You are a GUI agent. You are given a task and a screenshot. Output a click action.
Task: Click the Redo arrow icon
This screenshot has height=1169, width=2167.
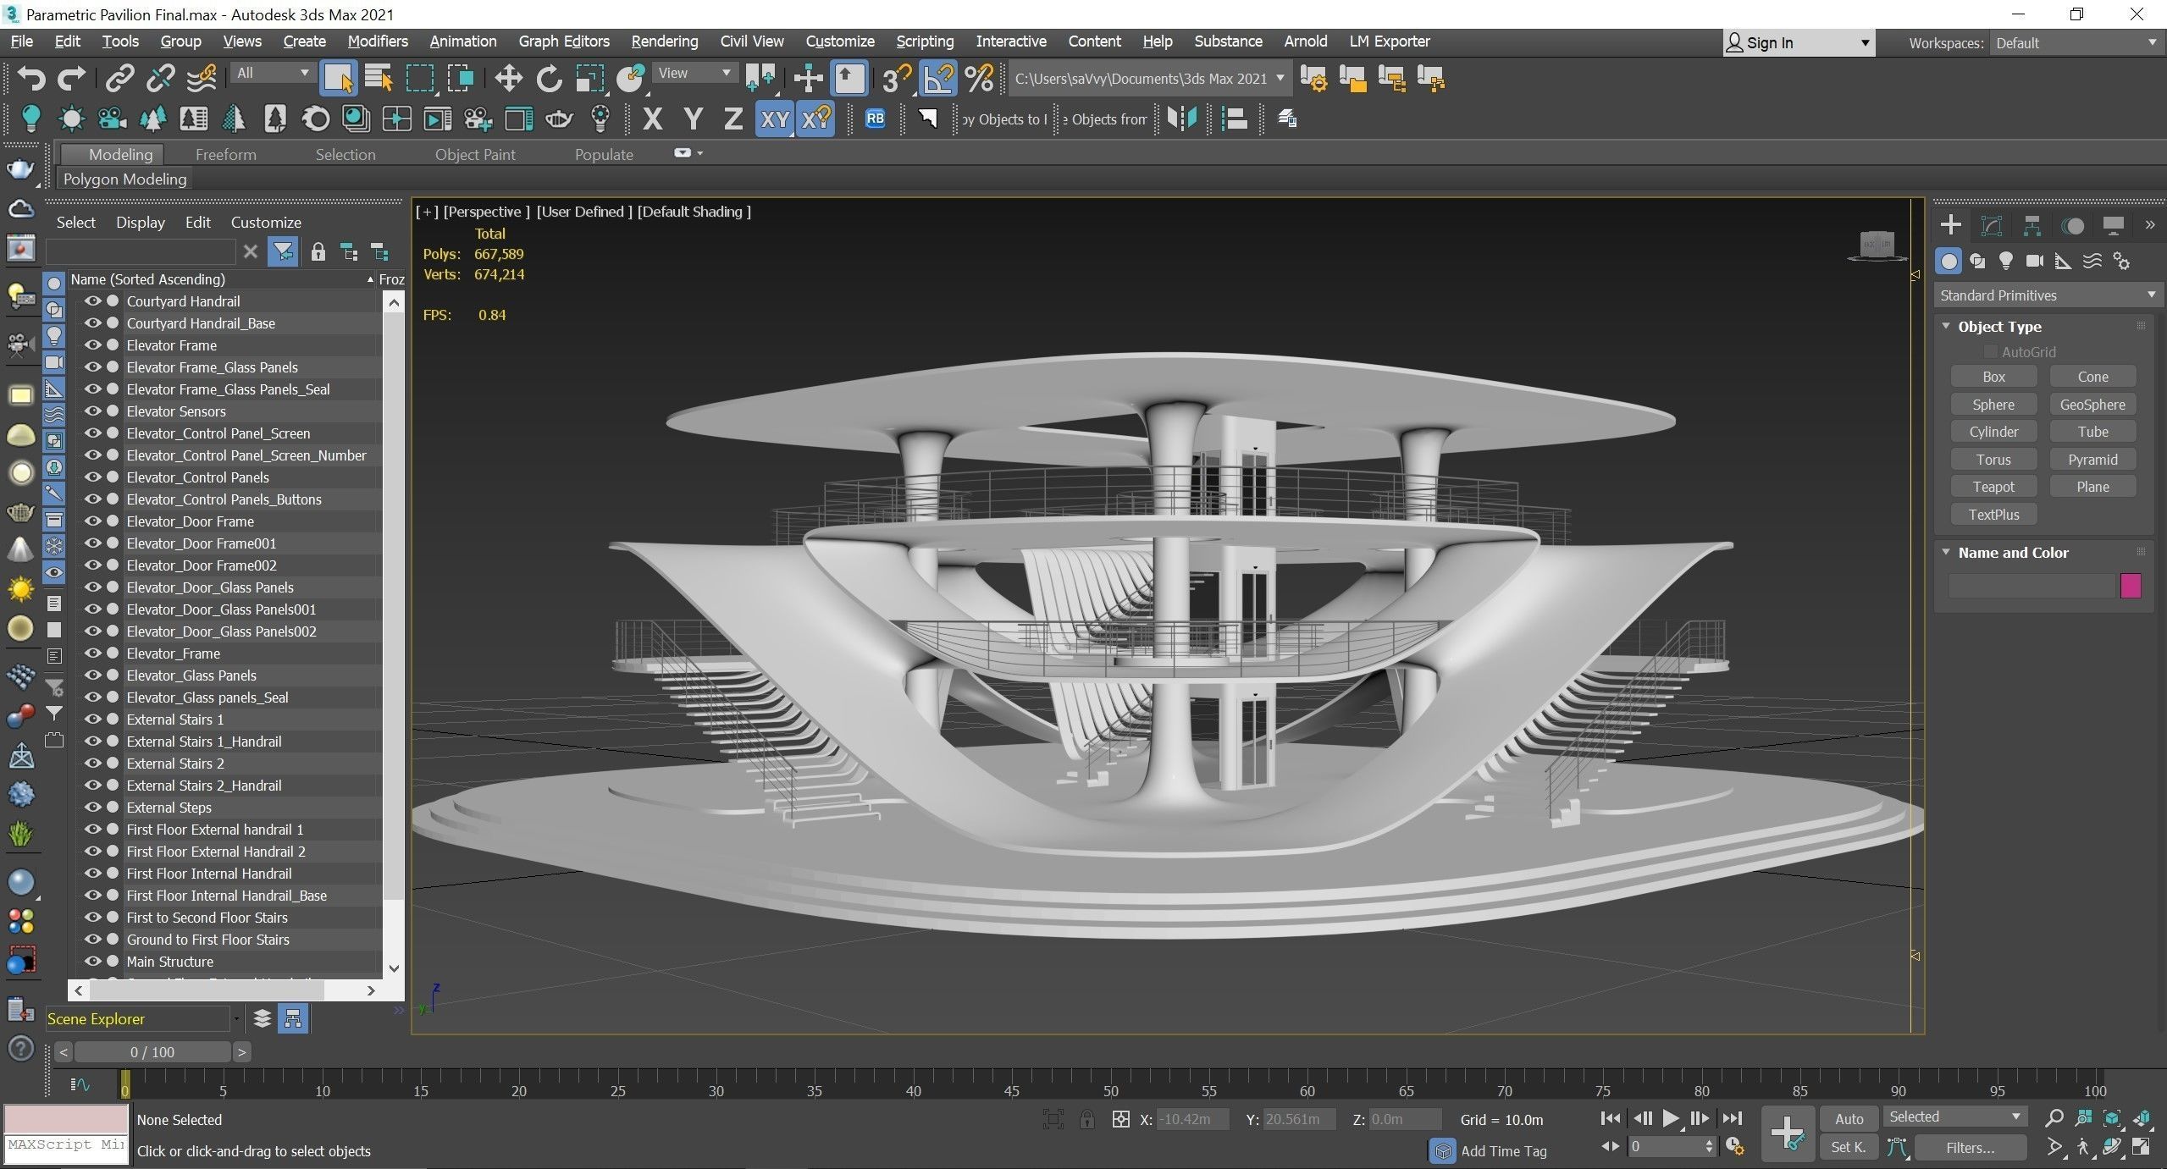pos(71,79)
